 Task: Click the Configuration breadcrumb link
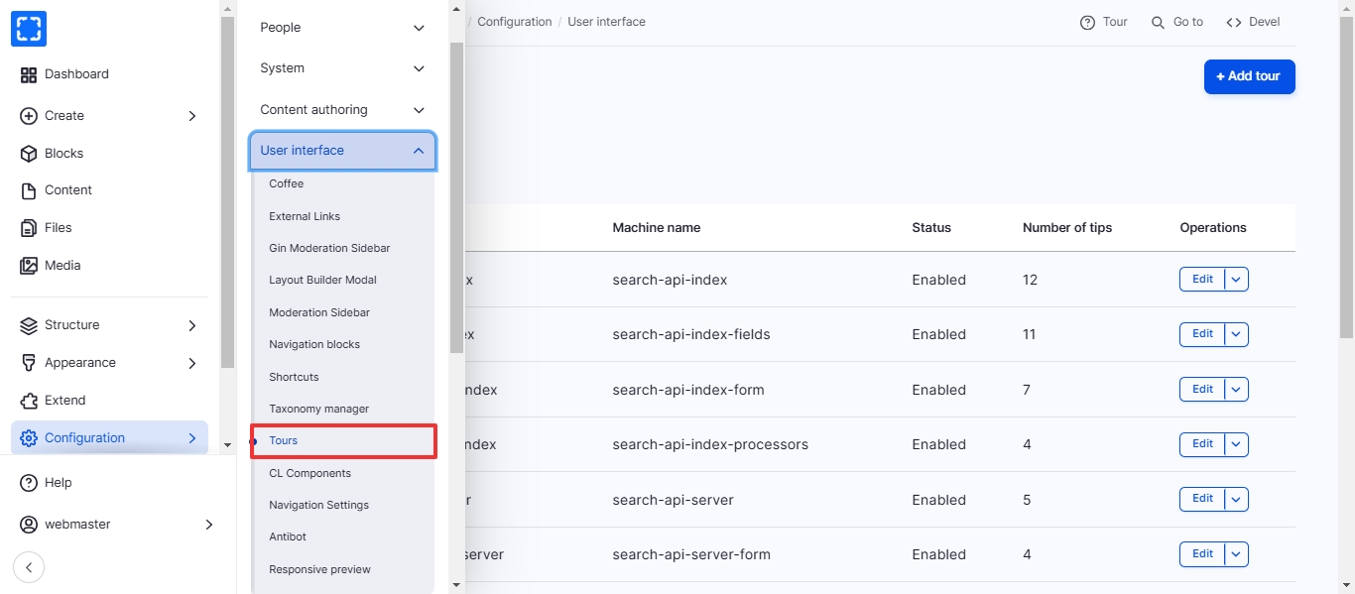[x=514, y=22]
